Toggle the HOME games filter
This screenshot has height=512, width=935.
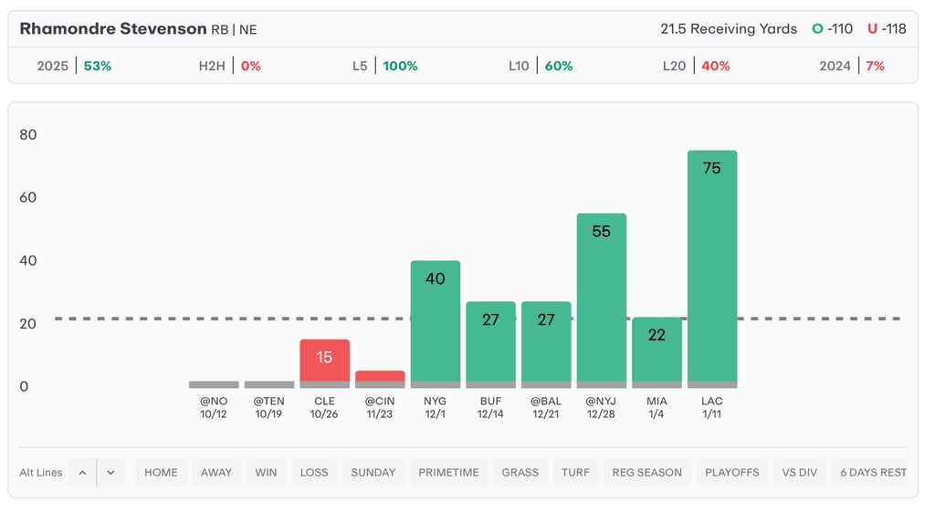tap(161, 473)
